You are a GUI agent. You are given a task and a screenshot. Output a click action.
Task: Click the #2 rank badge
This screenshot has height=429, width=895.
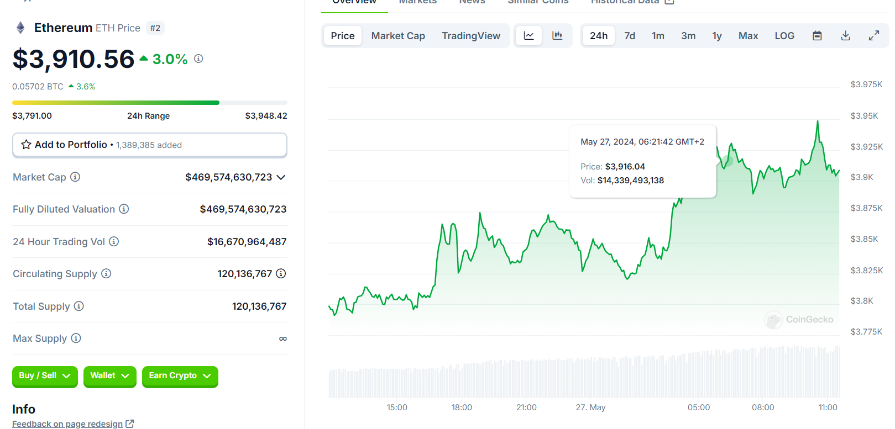coord(155,28)
